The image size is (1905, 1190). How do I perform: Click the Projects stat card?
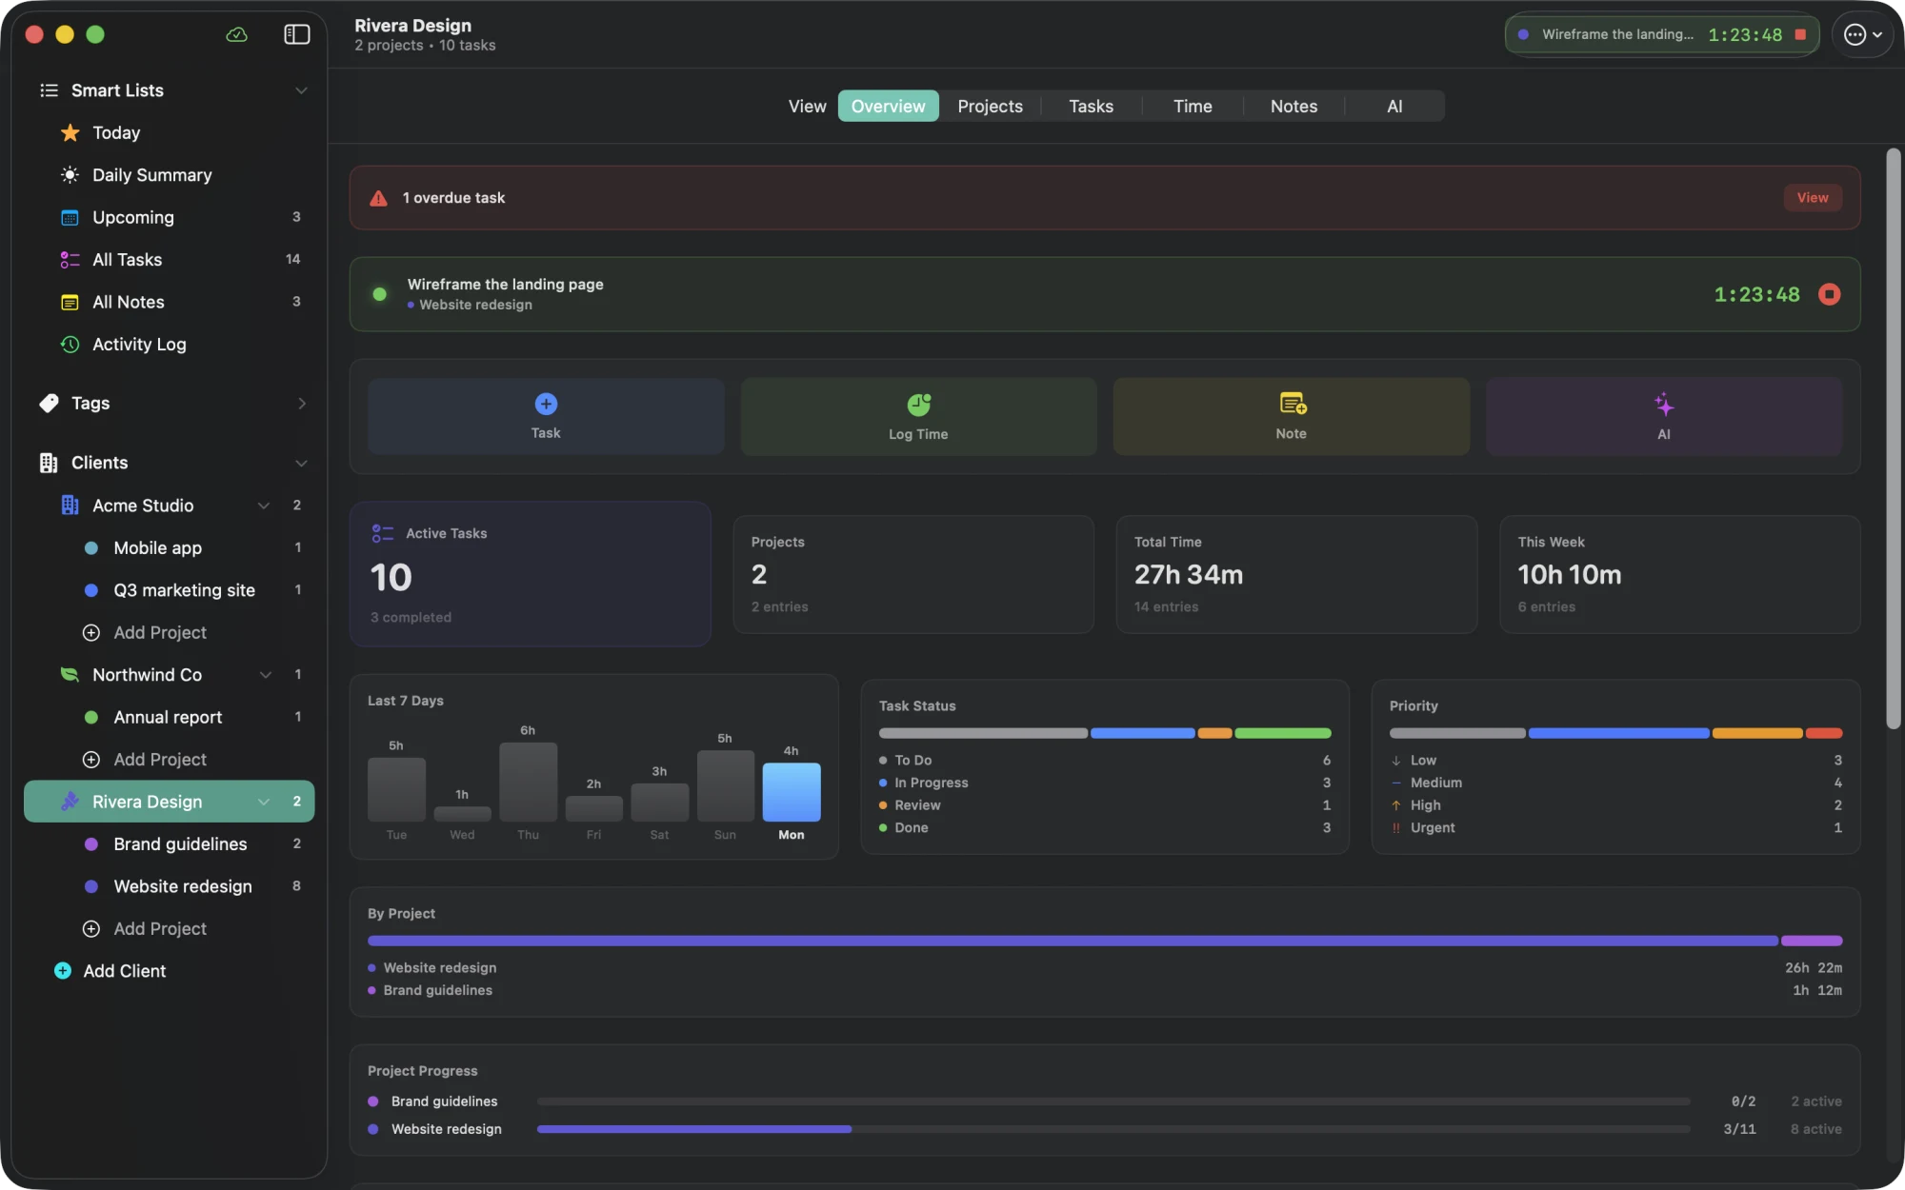point(912,574)
